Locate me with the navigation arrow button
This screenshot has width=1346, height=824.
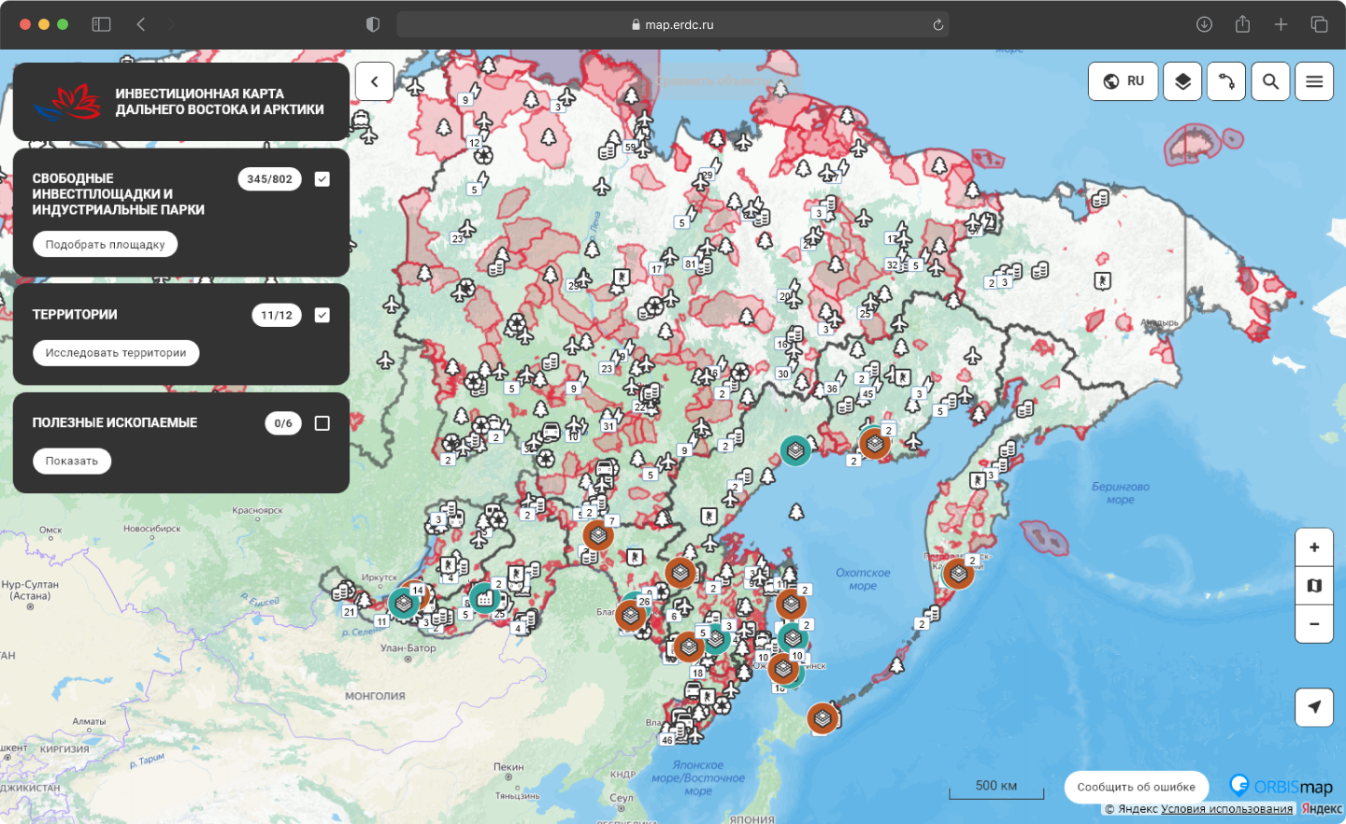[1314, 707]
